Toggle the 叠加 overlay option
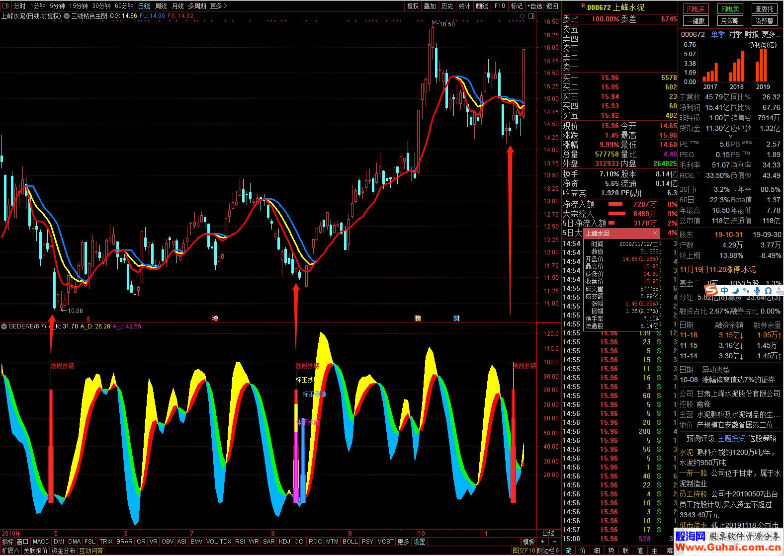784x556 pixels. tap(430, 6)
